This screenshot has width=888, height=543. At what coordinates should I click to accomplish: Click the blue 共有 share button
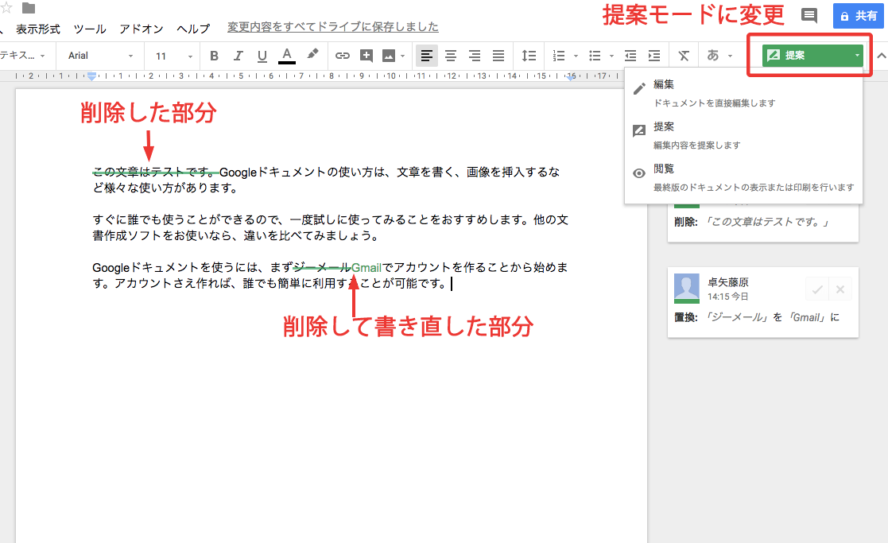(x=858, y=15)
